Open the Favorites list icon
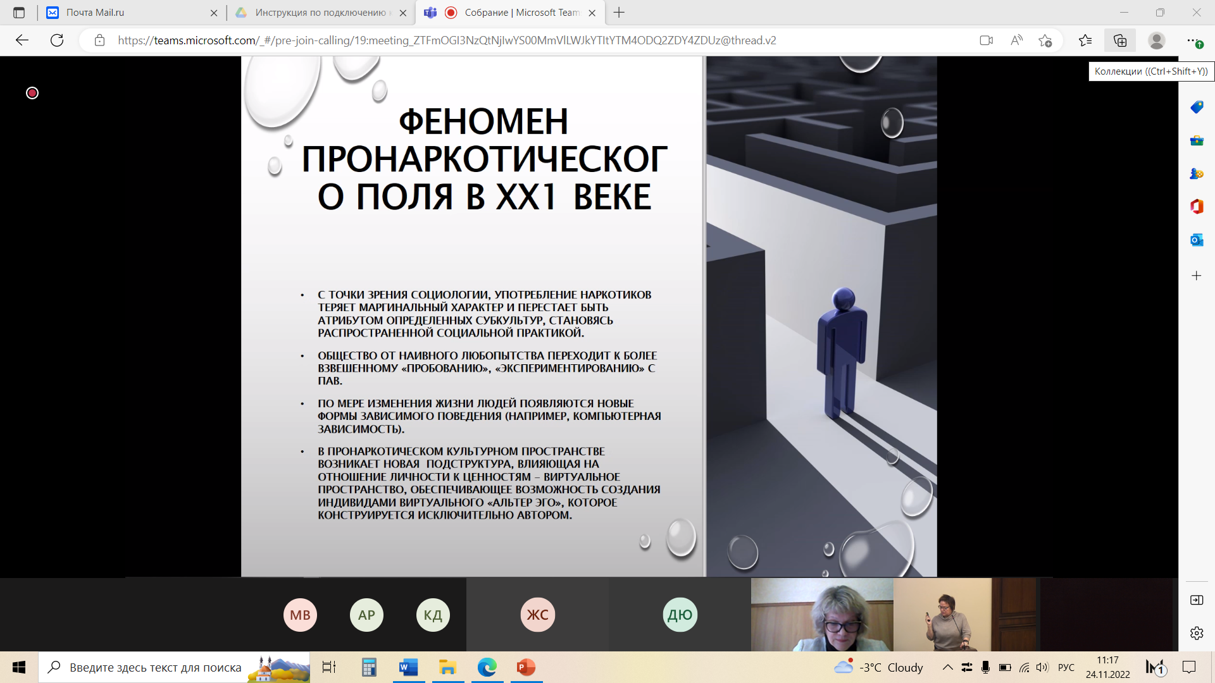 [1085, 40]
